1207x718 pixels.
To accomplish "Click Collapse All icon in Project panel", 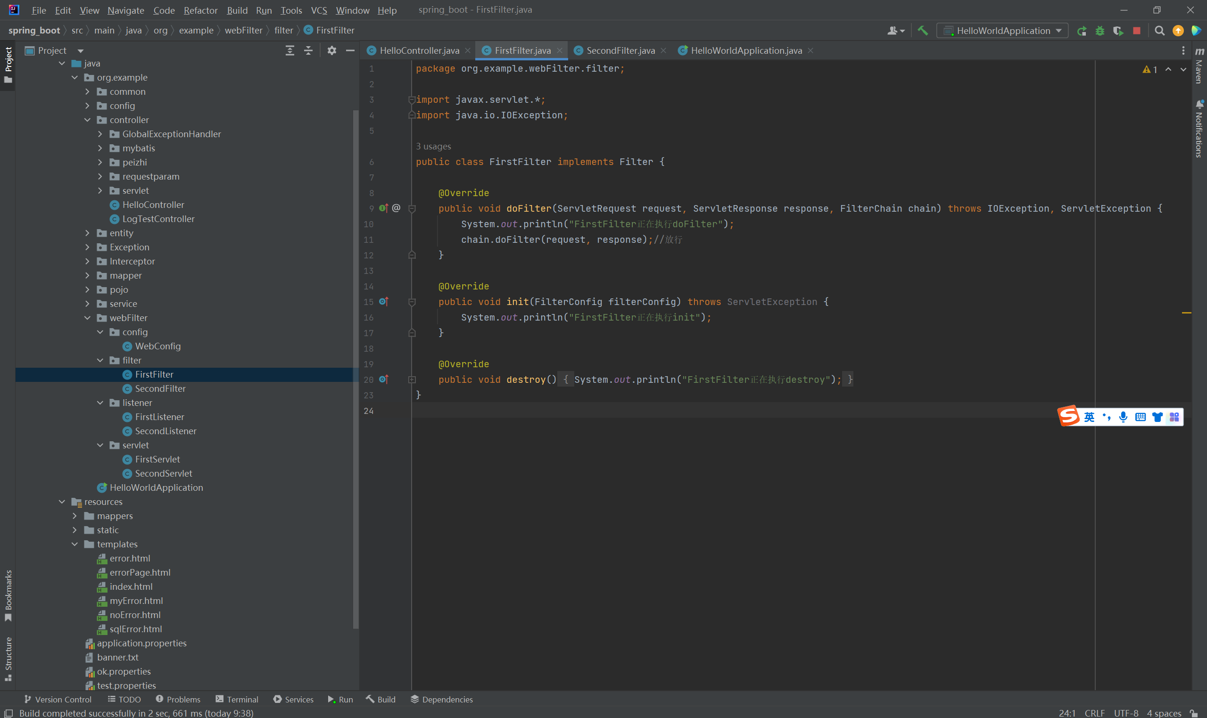I will pos(308,50).
